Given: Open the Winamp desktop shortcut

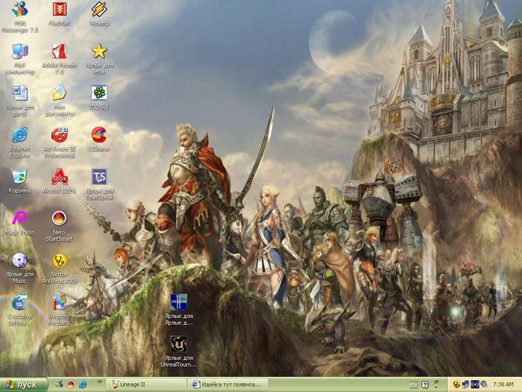Looking at the screenshot, I should tap(99, 9).
